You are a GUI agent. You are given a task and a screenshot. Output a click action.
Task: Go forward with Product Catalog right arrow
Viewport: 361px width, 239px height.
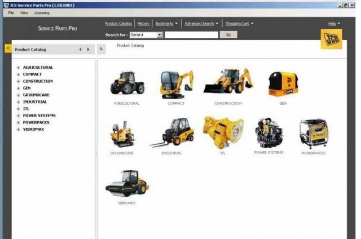pos(88,50)
